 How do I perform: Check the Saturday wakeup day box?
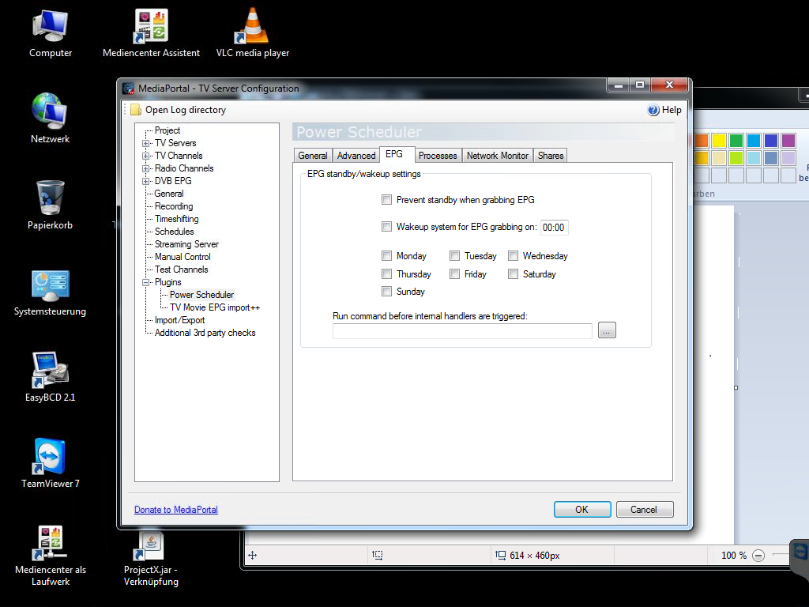(513, 274)
